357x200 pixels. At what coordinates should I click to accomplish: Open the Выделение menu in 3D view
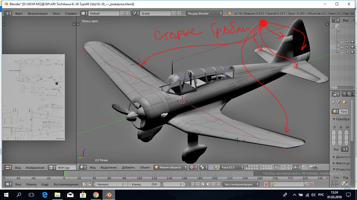108,167
